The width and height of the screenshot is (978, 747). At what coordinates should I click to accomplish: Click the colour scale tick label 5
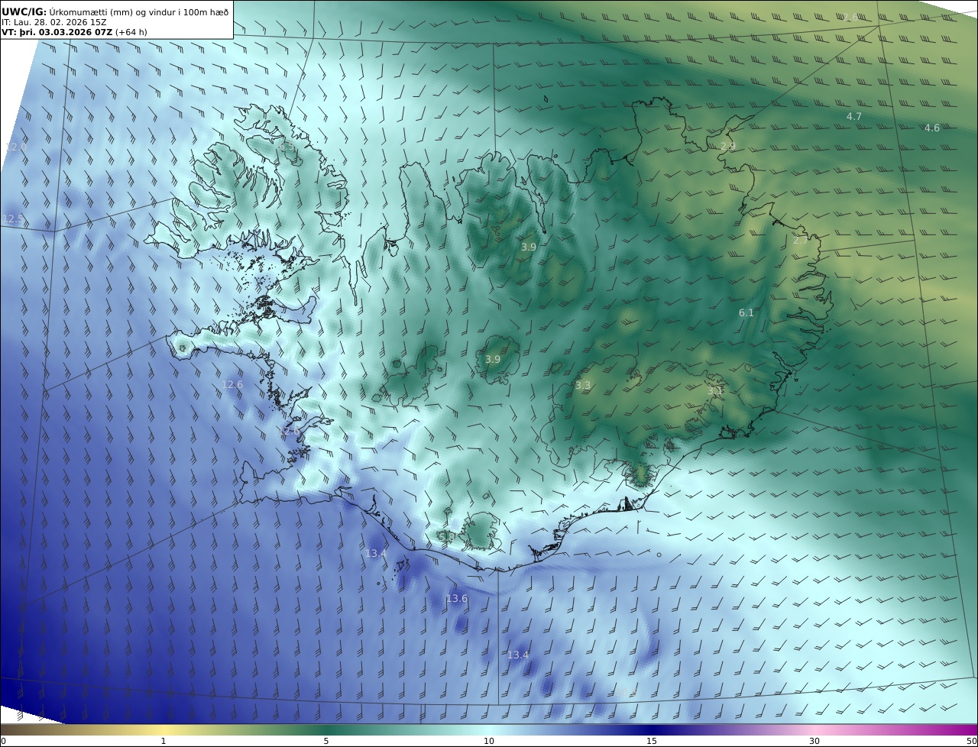(x=326, y=741)
